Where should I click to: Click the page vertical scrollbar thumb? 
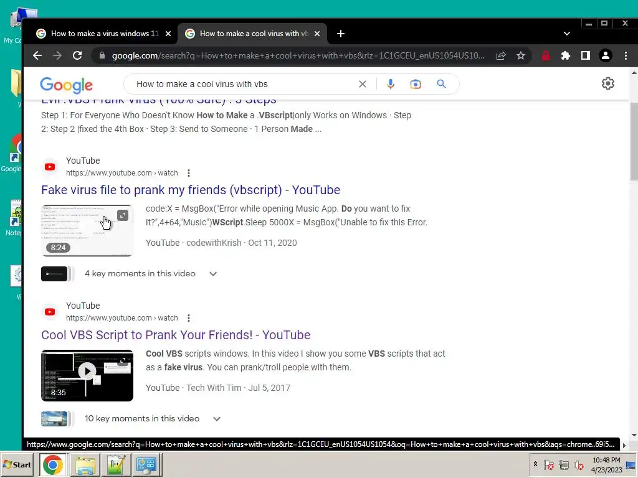click(x=634, y=141)
